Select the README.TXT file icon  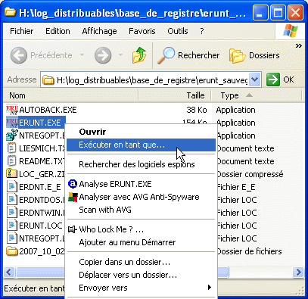tap(11, 161)
